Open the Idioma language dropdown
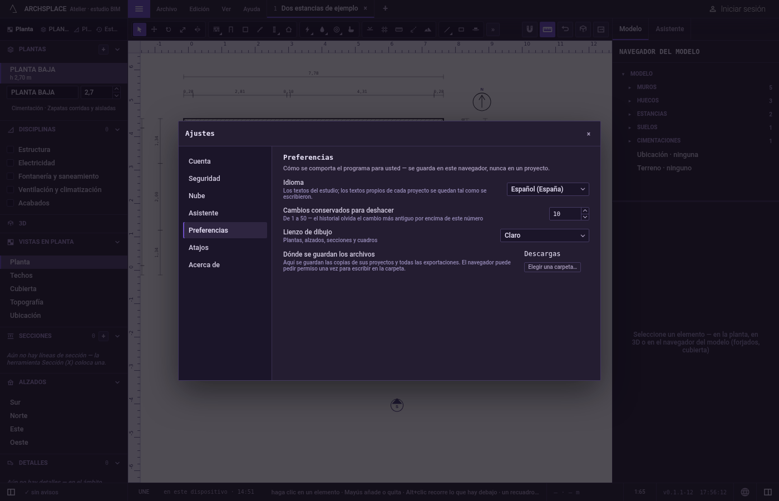This screenshot has height=501, width=779. [x=548, y=189]
